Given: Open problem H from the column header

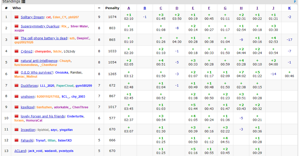Looking at the screenshot, I should click(x=241, y=8).
